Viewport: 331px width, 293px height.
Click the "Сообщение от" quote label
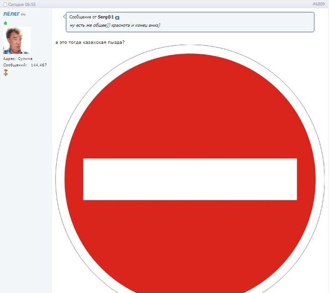coord(83,17)
